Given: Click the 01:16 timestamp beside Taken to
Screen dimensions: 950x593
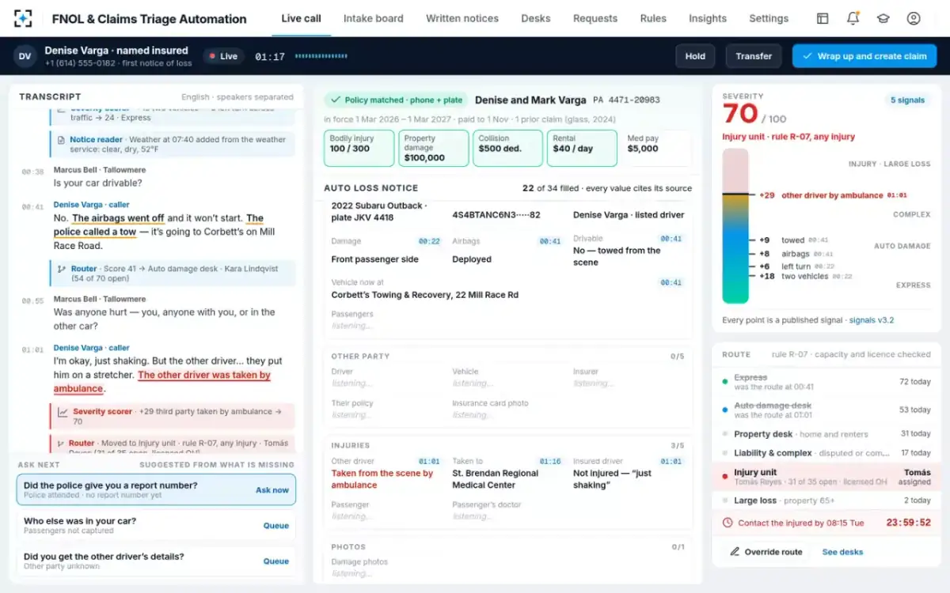Looking at the screenshot, I should [x=550, y=461].
